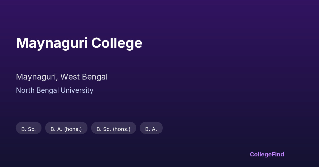Tap the last course pill, B. A.
319x167 pixels.
tap(151, 129)
